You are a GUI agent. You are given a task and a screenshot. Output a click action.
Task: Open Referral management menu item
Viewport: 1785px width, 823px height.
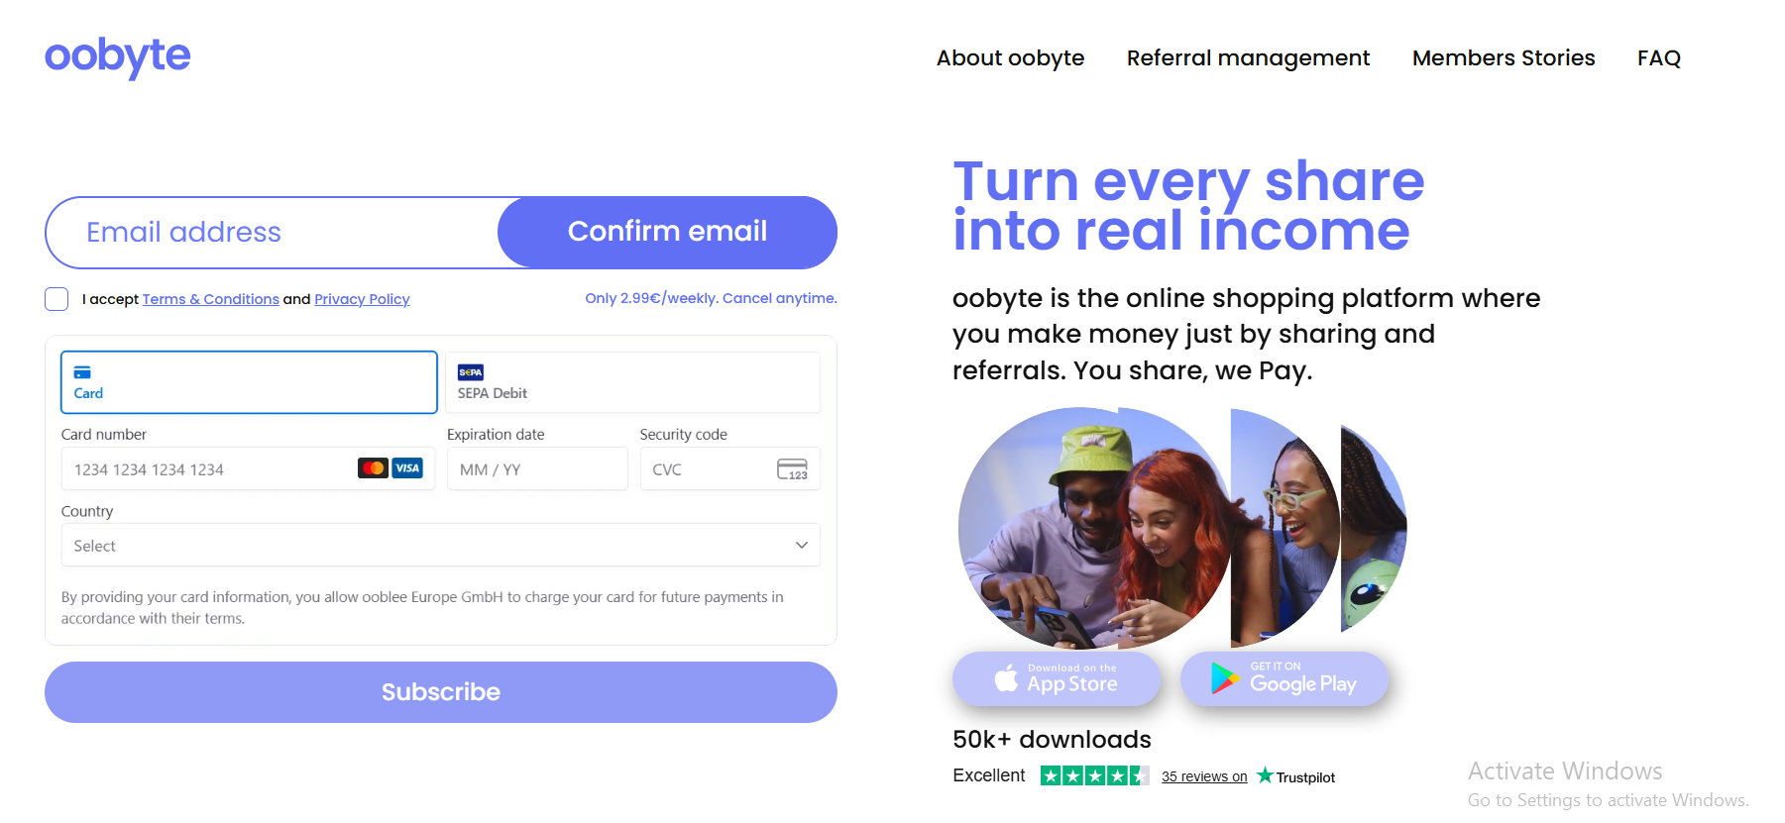[x=1248, y=58]
